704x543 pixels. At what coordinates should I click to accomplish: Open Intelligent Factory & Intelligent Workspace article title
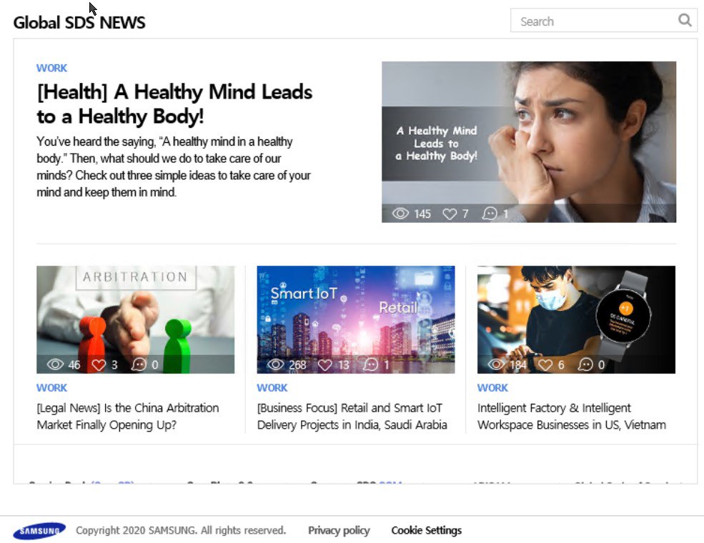[572, 416]
